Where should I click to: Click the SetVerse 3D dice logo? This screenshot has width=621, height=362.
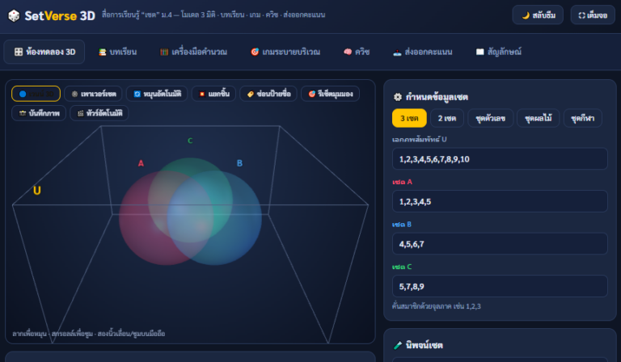point(14,16)
